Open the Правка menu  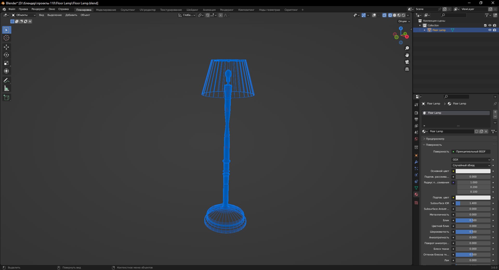pos(23,9)
